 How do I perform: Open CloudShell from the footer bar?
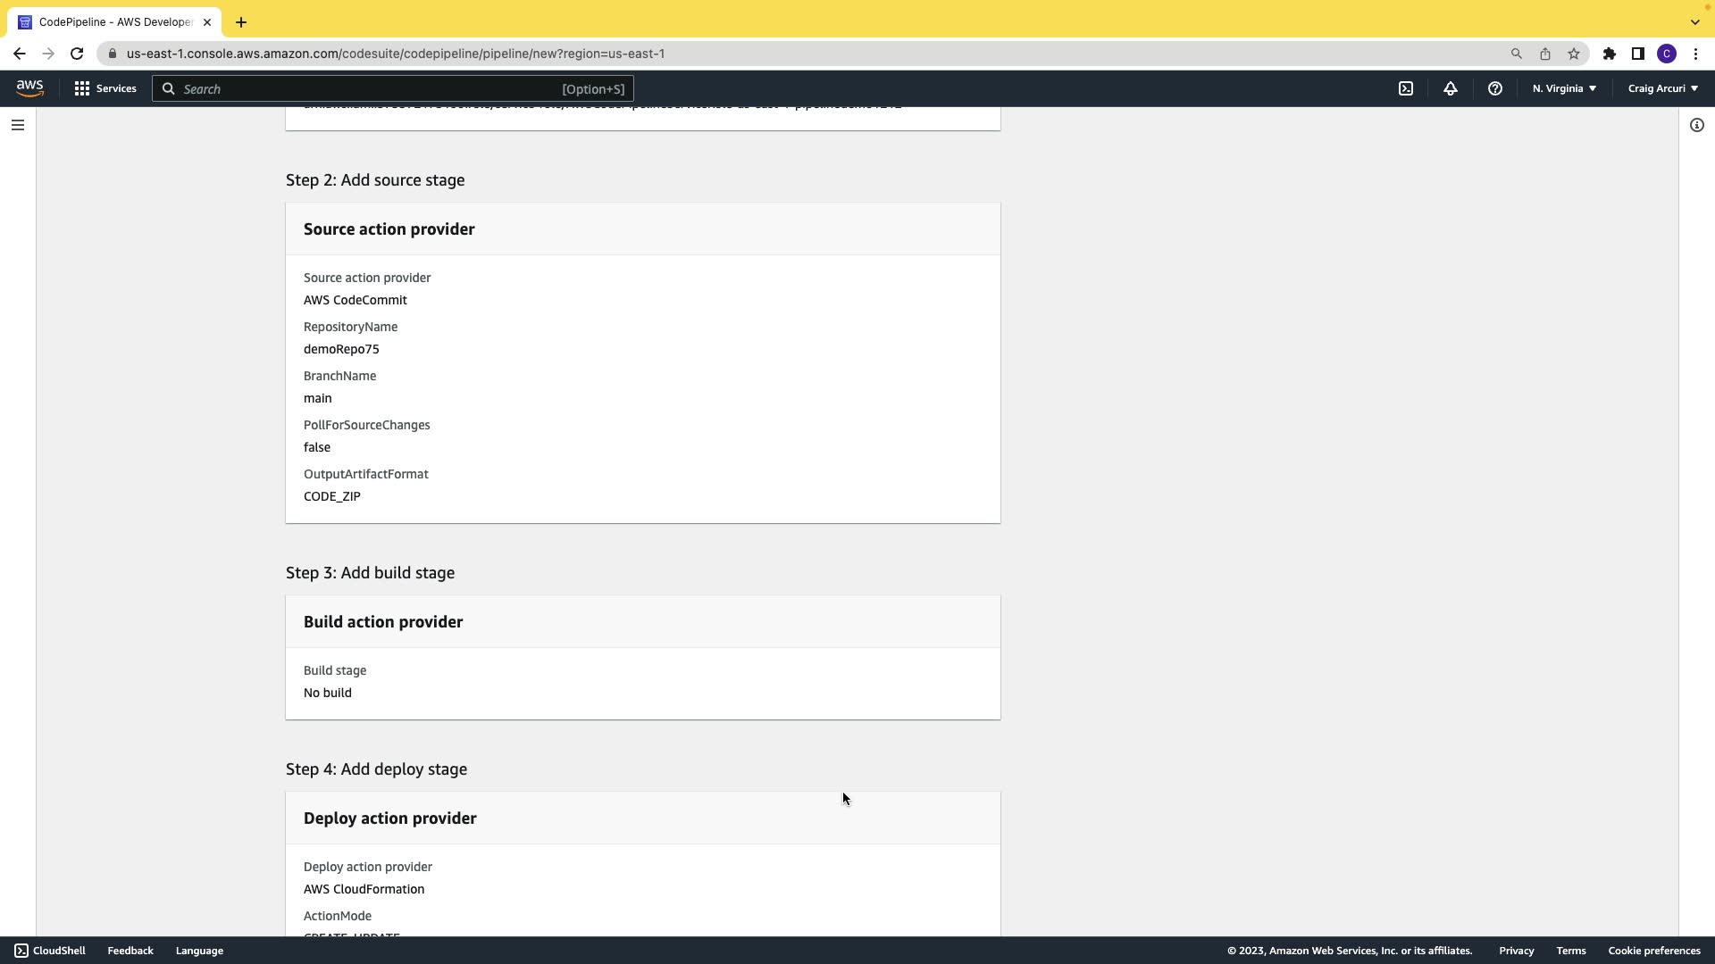50,951
